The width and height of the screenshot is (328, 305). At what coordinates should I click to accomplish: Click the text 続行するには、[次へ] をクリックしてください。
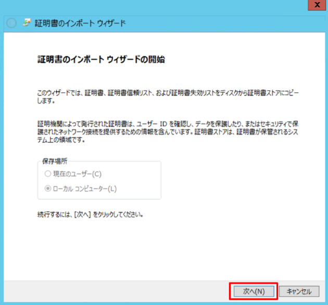click(x=90, y=214)
